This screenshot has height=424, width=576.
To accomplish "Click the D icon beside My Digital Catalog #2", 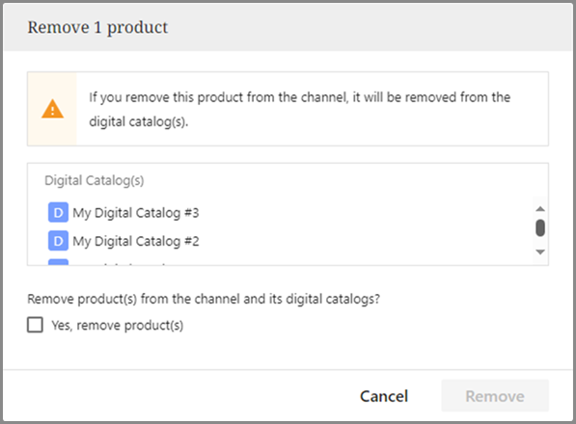I will click(x=58, y=241).
